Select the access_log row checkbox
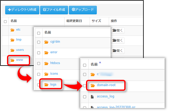 click(84, 97)
